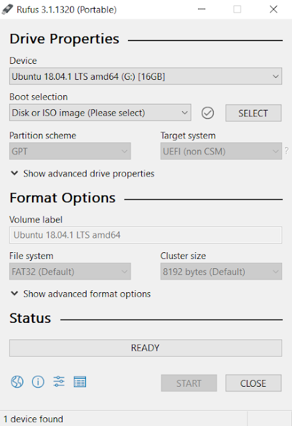Open the About information icon
The height and width of the screenshot is (426, 292).
(x=38, y=381)
